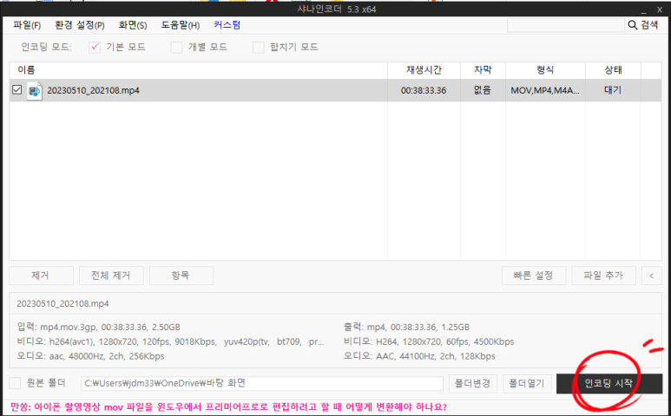Uncheck the 20230510_202108.mp4 file checkbox

17,89
